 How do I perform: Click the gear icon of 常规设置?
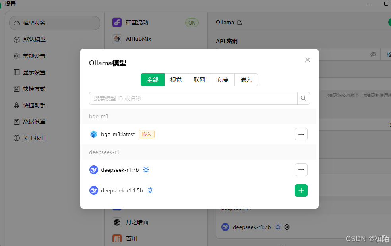point(17,56)
